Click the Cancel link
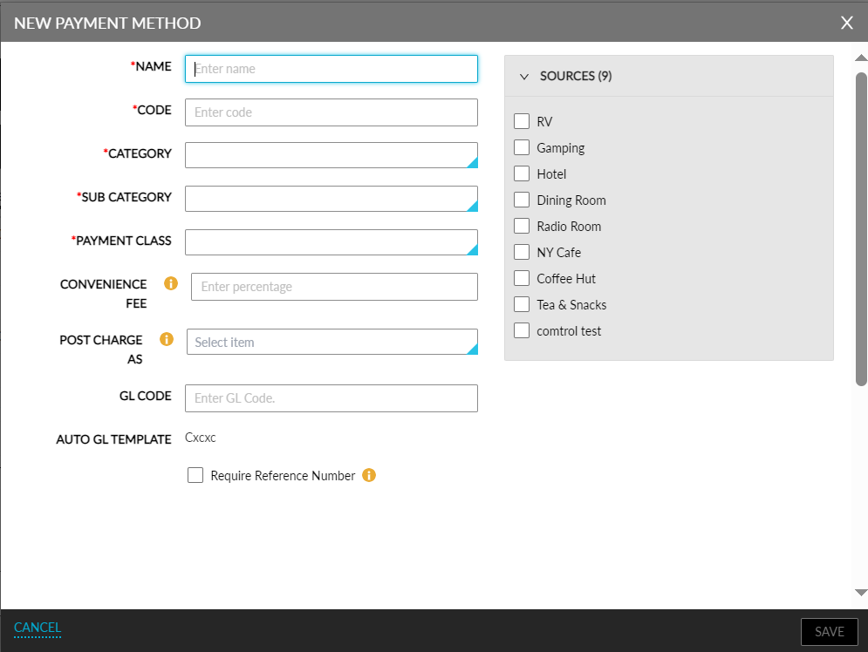The image size is (868, 652). pos(37,628)
